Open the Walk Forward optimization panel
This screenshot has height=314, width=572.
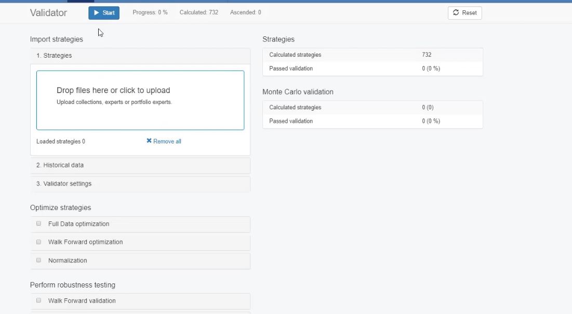point(86,242)
